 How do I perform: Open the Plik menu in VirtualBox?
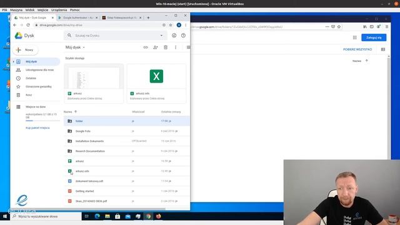(4, 10)
